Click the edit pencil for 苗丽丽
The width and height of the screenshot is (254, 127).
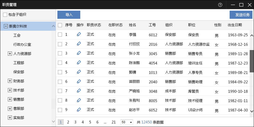coord(79,82)
